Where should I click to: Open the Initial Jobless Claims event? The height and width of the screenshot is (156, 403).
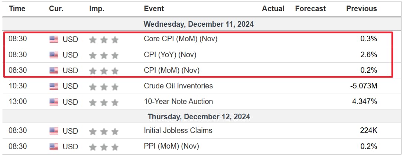[x=178, y=130]
